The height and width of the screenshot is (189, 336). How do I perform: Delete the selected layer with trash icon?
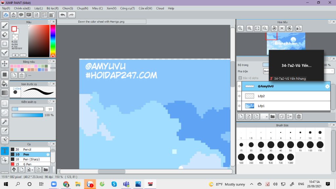click(x=299, y=116)
